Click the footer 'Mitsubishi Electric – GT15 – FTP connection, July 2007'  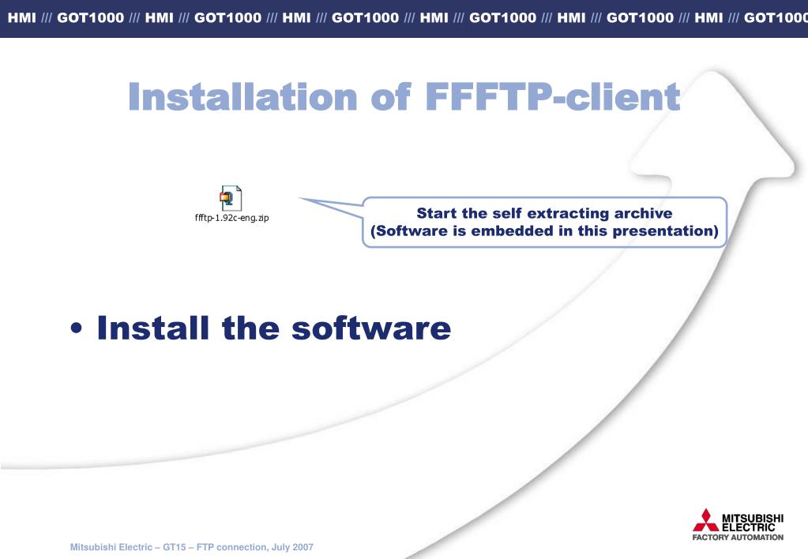192,547
